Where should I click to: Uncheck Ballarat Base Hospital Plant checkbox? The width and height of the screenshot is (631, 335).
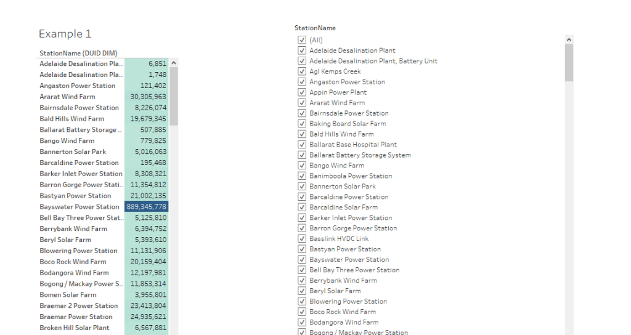302,145
